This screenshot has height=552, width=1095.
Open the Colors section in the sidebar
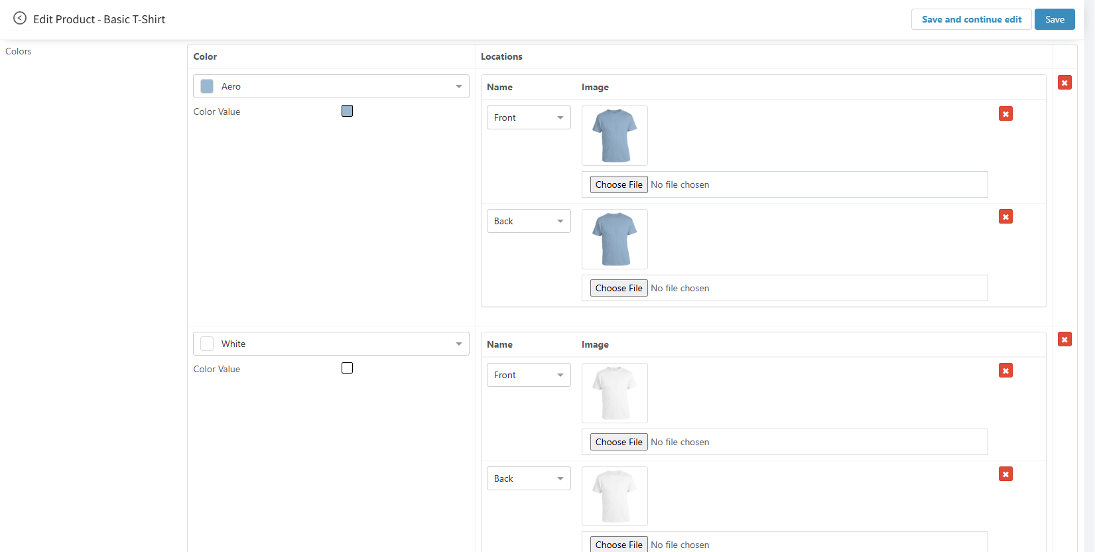(19, 51)
